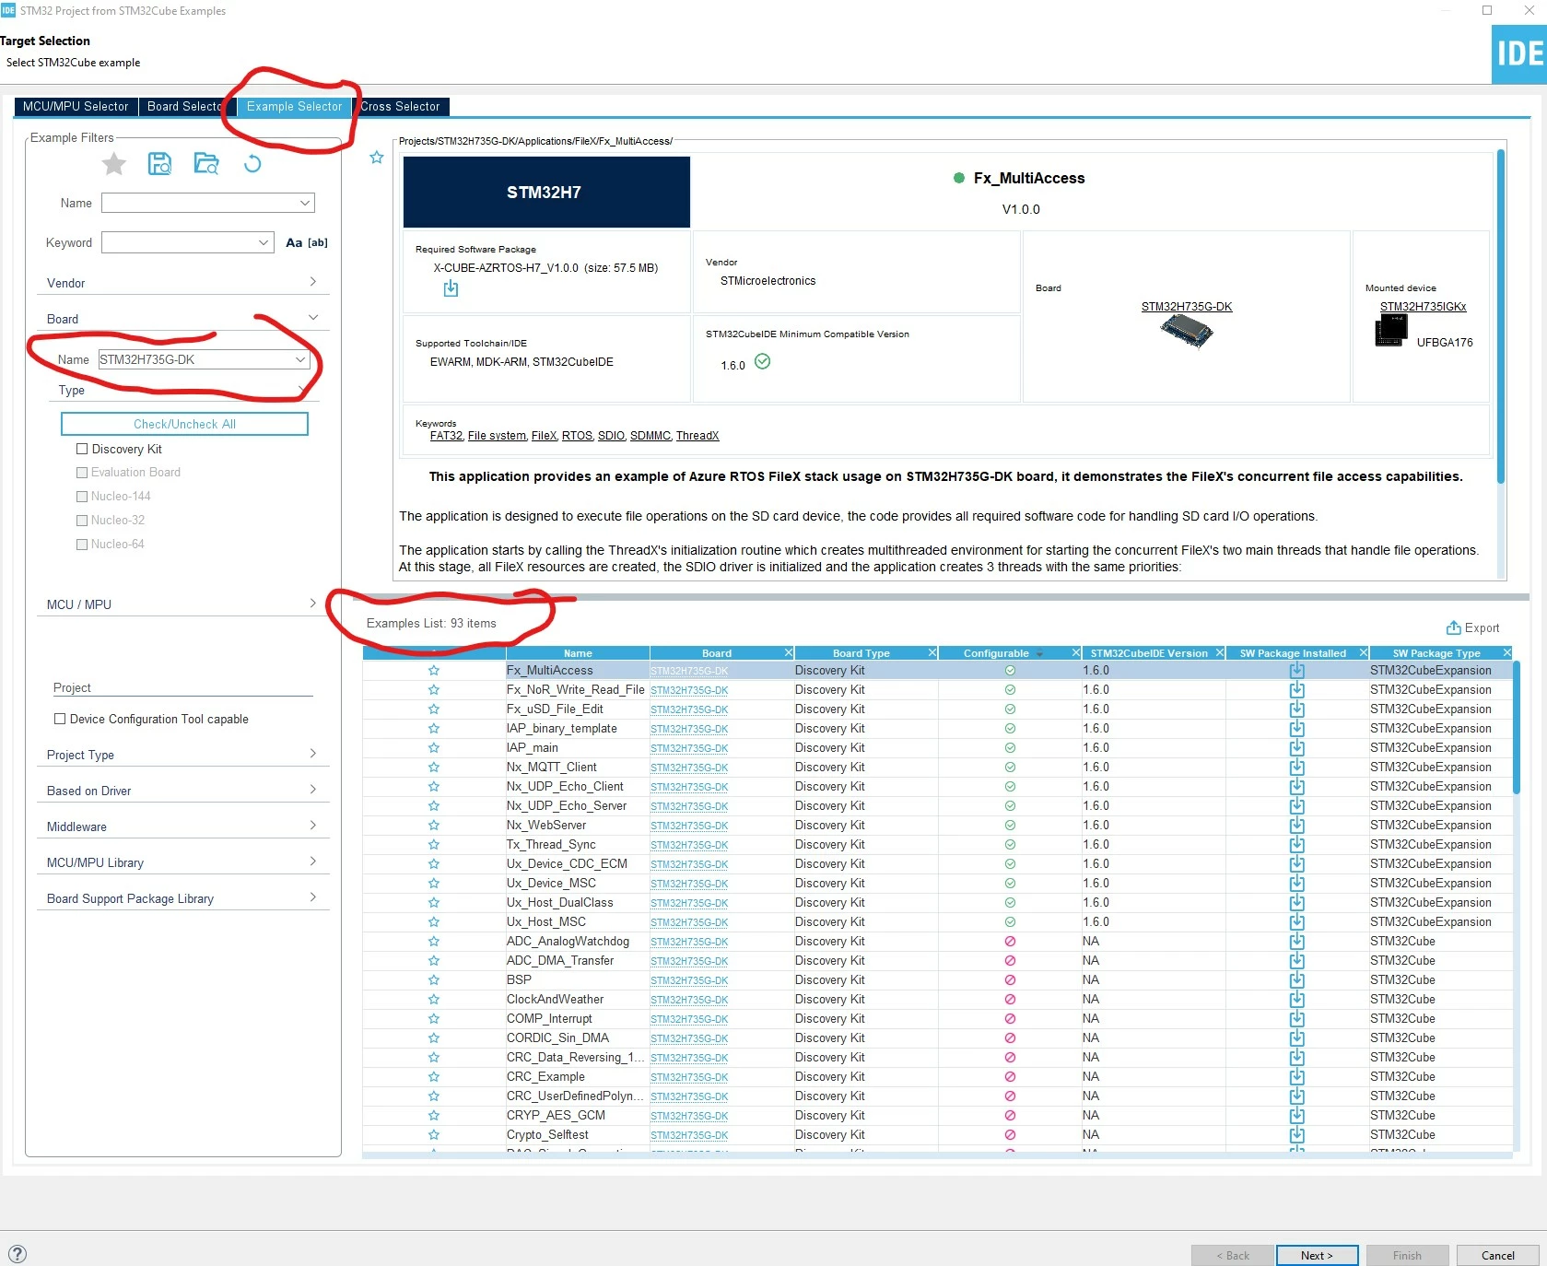
Task: Open the Keyword filter dropdown
Action: (x=264, y=242)
